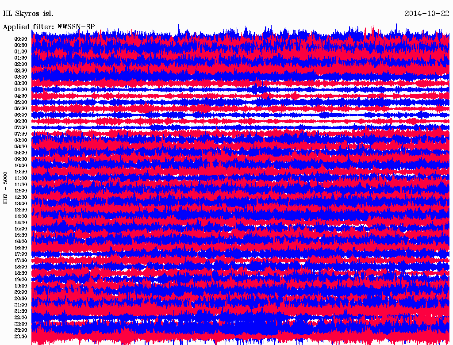453x345 pixels.
Task: Select the 18:30 time label
Action: 20,273
